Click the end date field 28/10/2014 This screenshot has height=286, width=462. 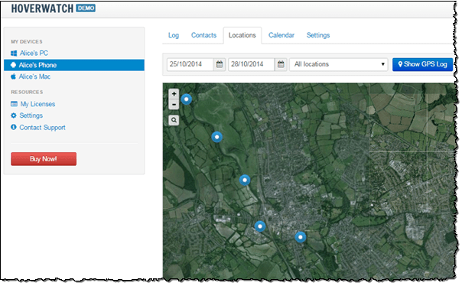252,64
